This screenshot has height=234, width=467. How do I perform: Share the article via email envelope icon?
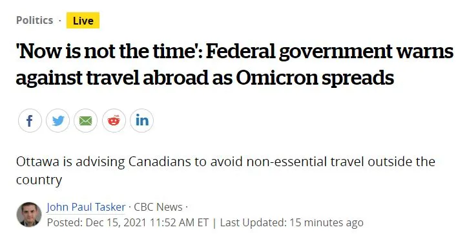[85, 120]
